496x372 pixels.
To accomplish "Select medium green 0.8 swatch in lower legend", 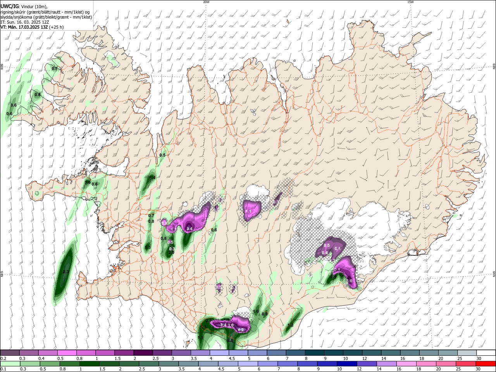I will point(69,363).
